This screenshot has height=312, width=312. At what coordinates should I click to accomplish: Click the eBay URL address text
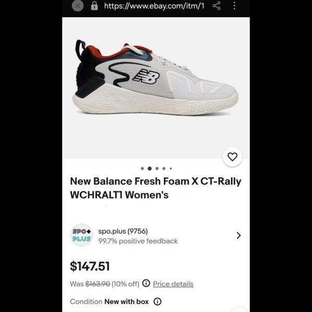(154, 6)
